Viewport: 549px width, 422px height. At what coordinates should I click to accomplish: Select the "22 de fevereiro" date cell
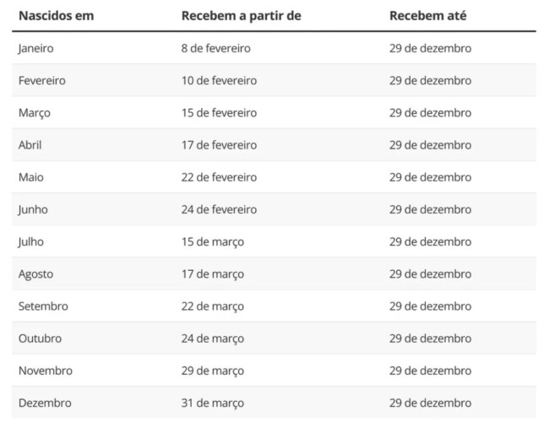(x=219, y=177)
